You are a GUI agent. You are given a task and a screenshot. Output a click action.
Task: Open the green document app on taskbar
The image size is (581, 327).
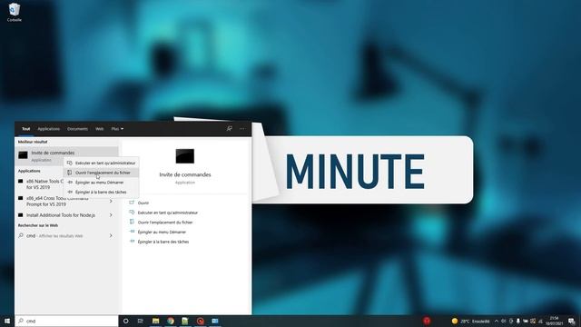[x=185, y=321]
